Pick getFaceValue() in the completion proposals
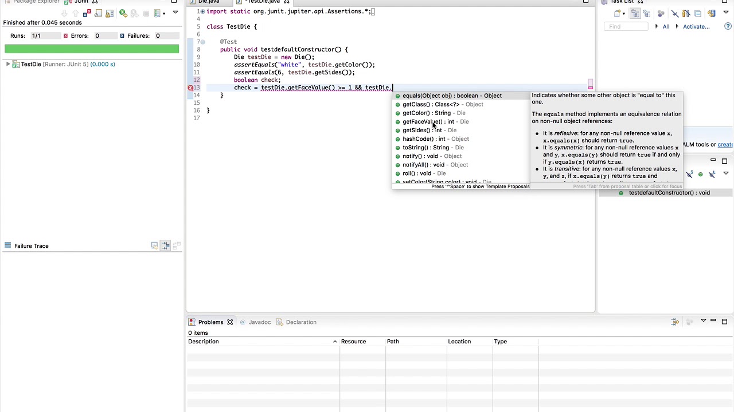This screenshot has width=734, height=412. [460, 121]
